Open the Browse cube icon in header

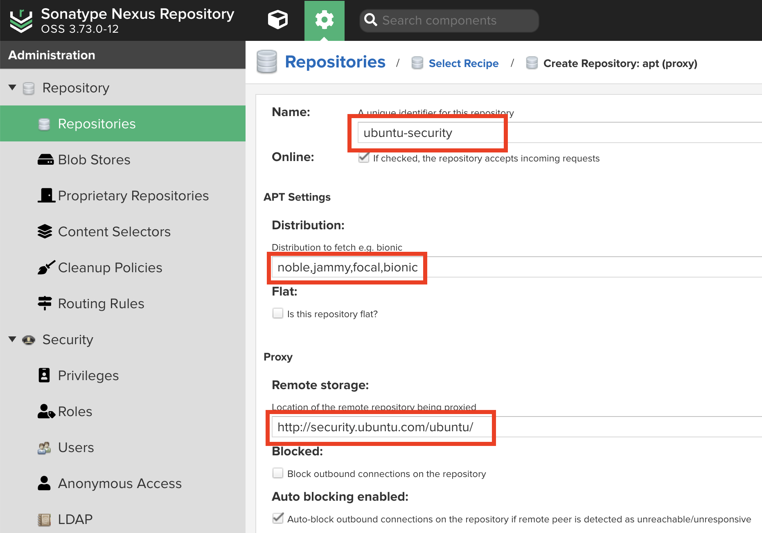[x=277, y=20]
